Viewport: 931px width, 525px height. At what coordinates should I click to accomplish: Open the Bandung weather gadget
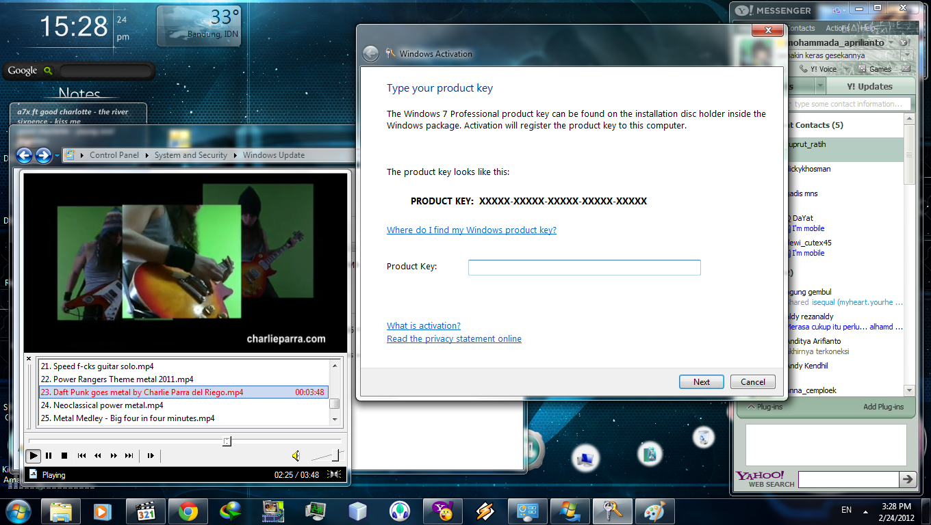(199, 25)
